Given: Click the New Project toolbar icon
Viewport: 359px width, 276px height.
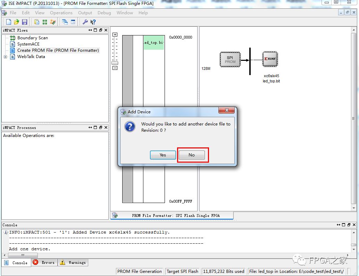Looking at the screenshot, I should coord(9,22).
